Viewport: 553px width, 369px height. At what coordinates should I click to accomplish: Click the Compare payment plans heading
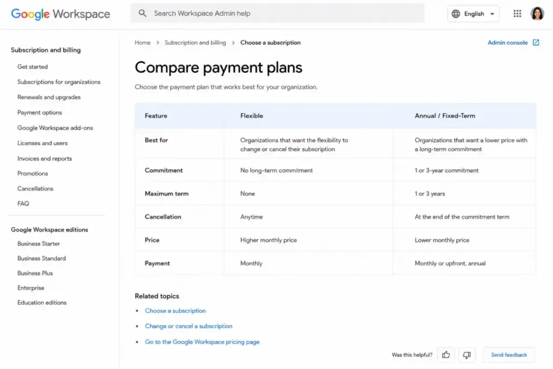coord(218,68)
